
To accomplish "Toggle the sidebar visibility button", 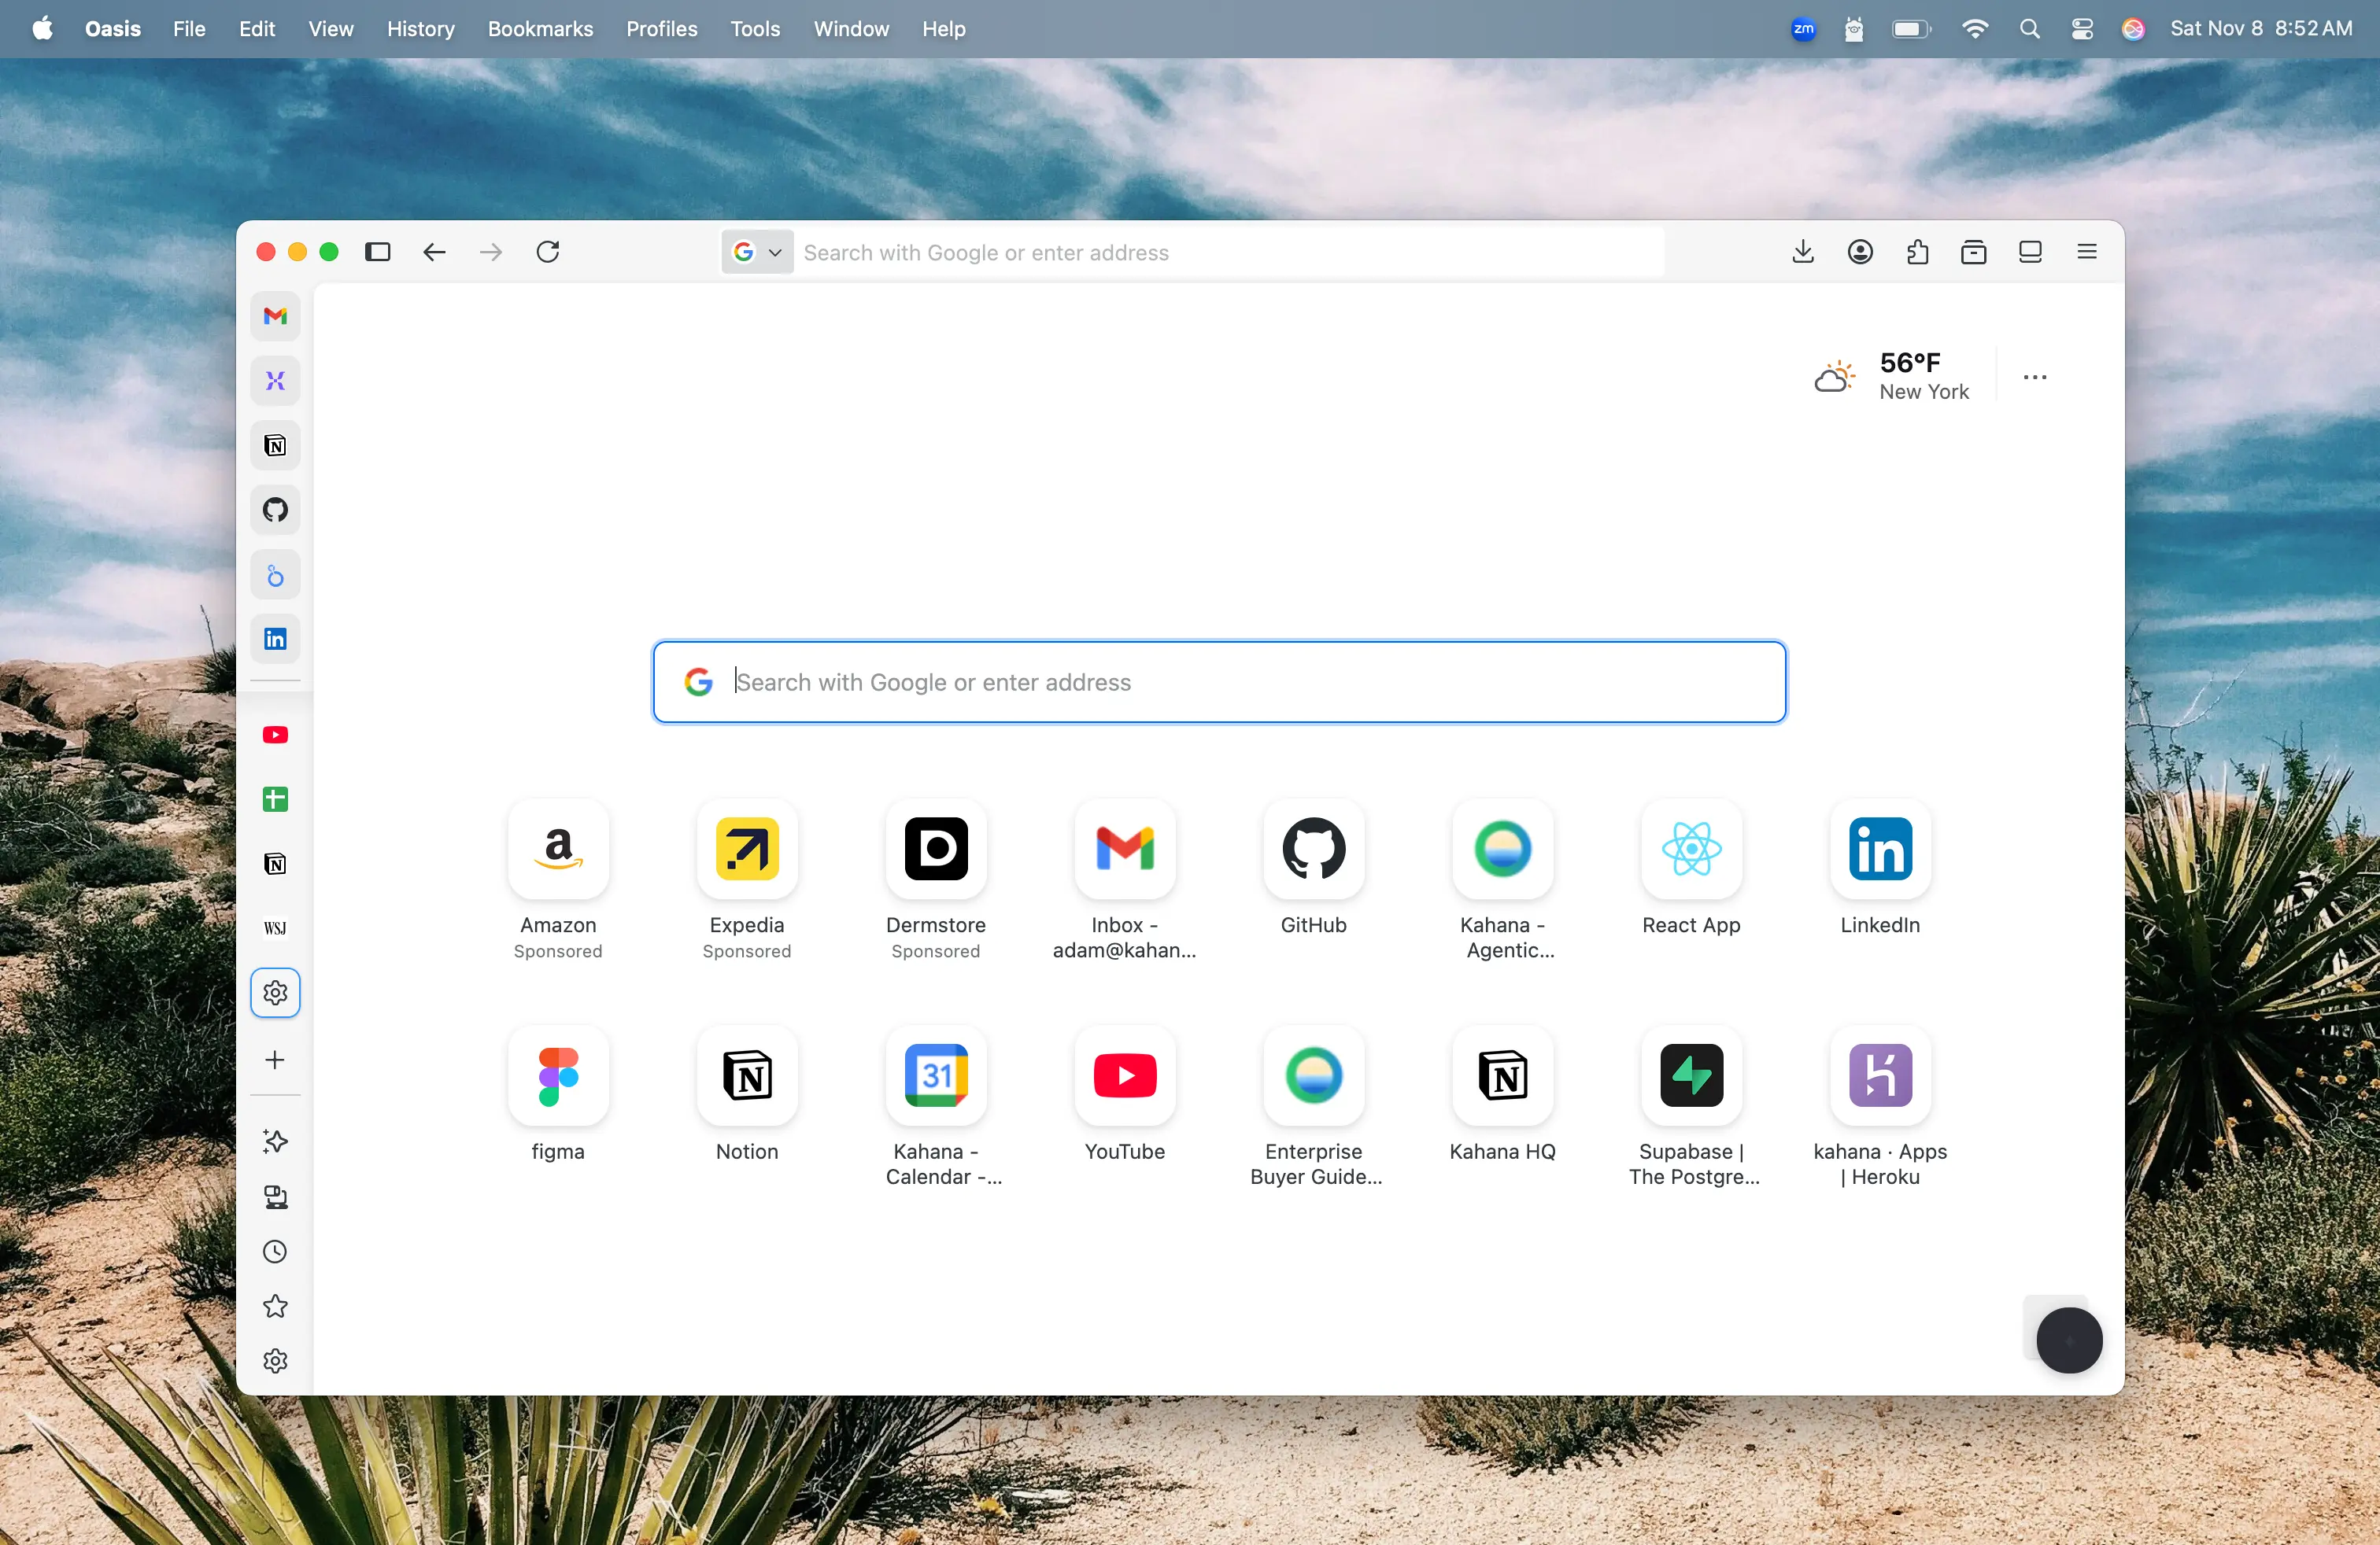I will 377,252.
